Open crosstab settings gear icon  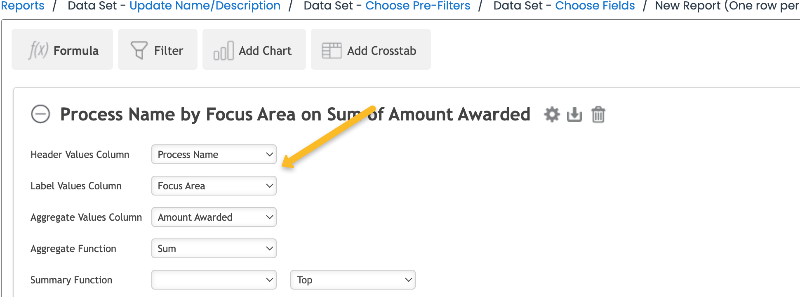552,114
